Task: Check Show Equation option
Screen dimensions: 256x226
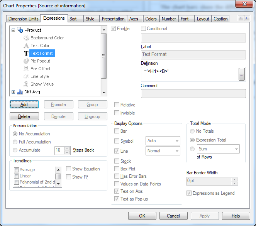Action: tap(68, 169)
